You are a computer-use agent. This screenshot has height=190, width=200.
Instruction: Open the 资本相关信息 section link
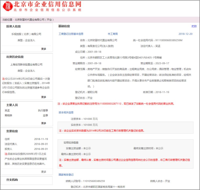coord(66,112)
